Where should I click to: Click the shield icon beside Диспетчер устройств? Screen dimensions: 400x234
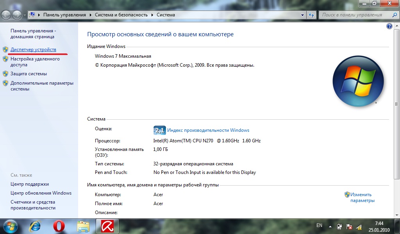pos(5,50)
